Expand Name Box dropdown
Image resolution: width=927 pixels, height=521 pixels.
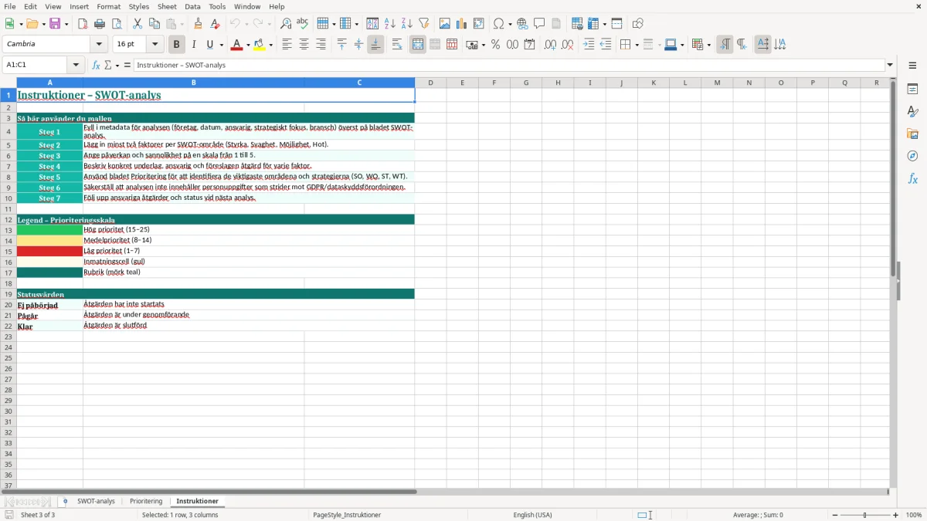(x=76, y=66)
